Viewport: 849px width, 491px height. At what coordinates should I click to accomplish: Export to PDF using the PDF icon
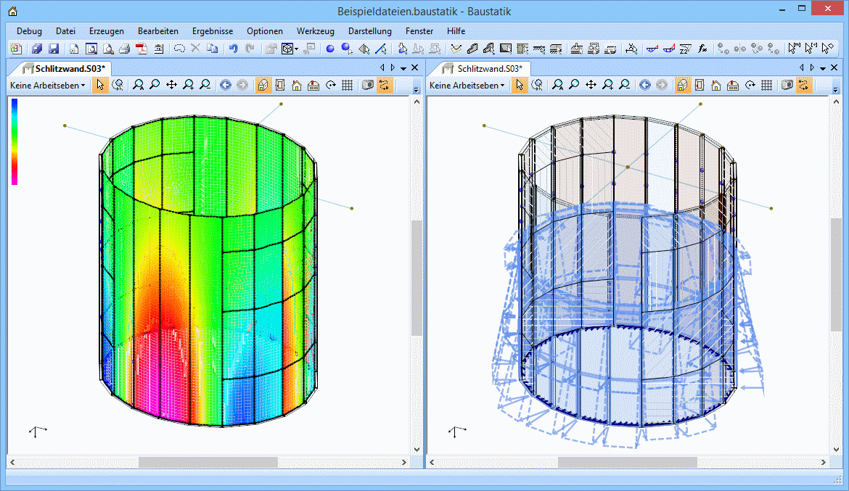coord(141,49)
